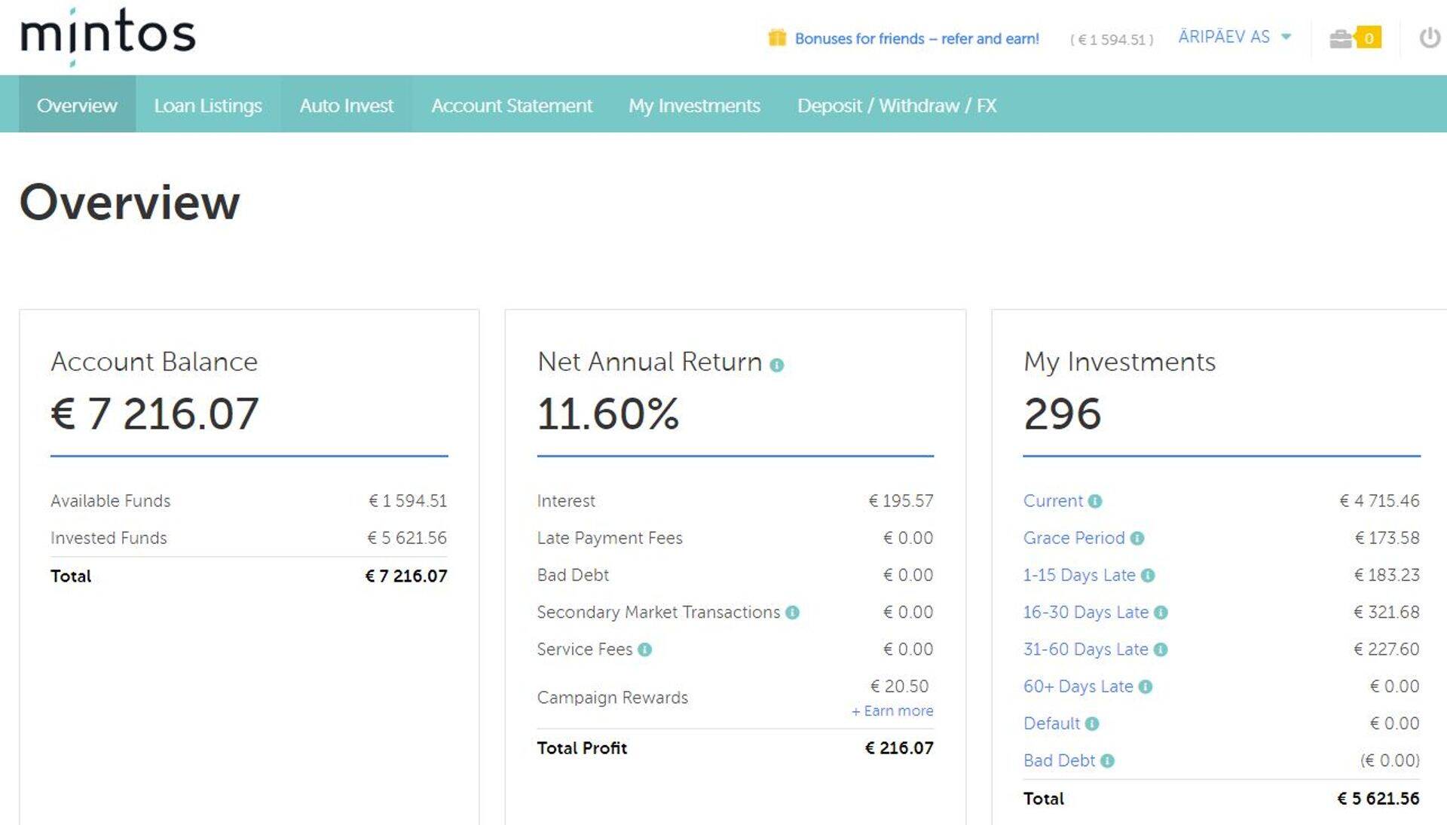Click the gift box bonus icon
Screen dimensions: 1447x825
point(776,38)
